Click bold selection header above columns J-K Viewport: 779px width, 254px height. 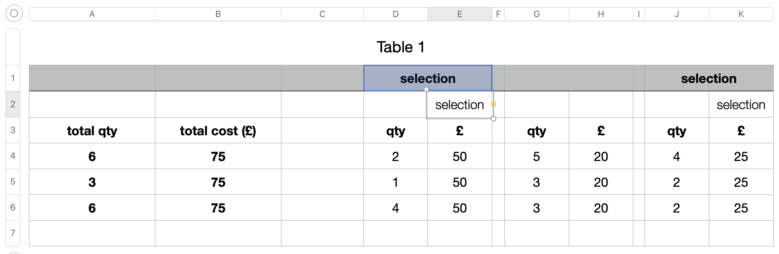(x=709, y=78)
